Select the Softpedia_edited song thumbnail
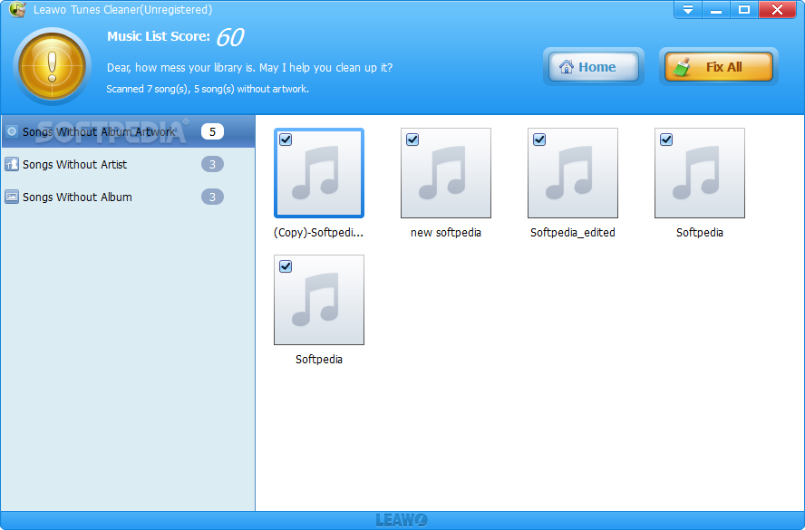Viewport: 805px width, 530px height. [x=572, y=173]
